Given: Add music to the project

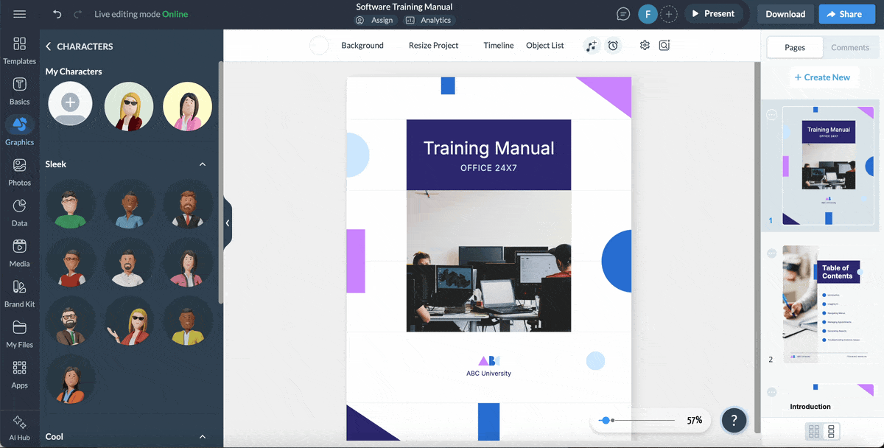Looking at the screenshot, I should pos(592,45).
